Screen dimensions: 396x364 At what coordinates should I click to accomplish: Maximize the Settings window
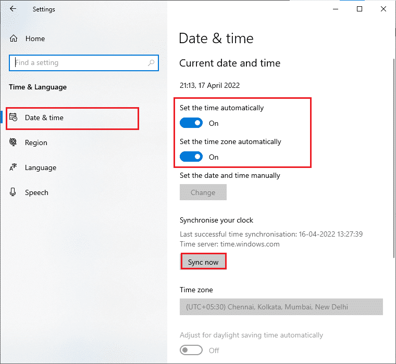point(360,9)
